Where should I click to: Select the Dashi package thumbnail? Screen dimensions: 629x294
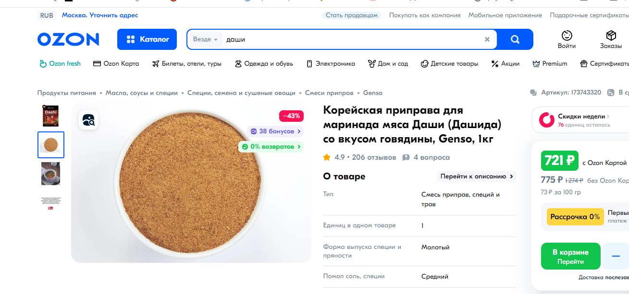[x=51, y=116]
